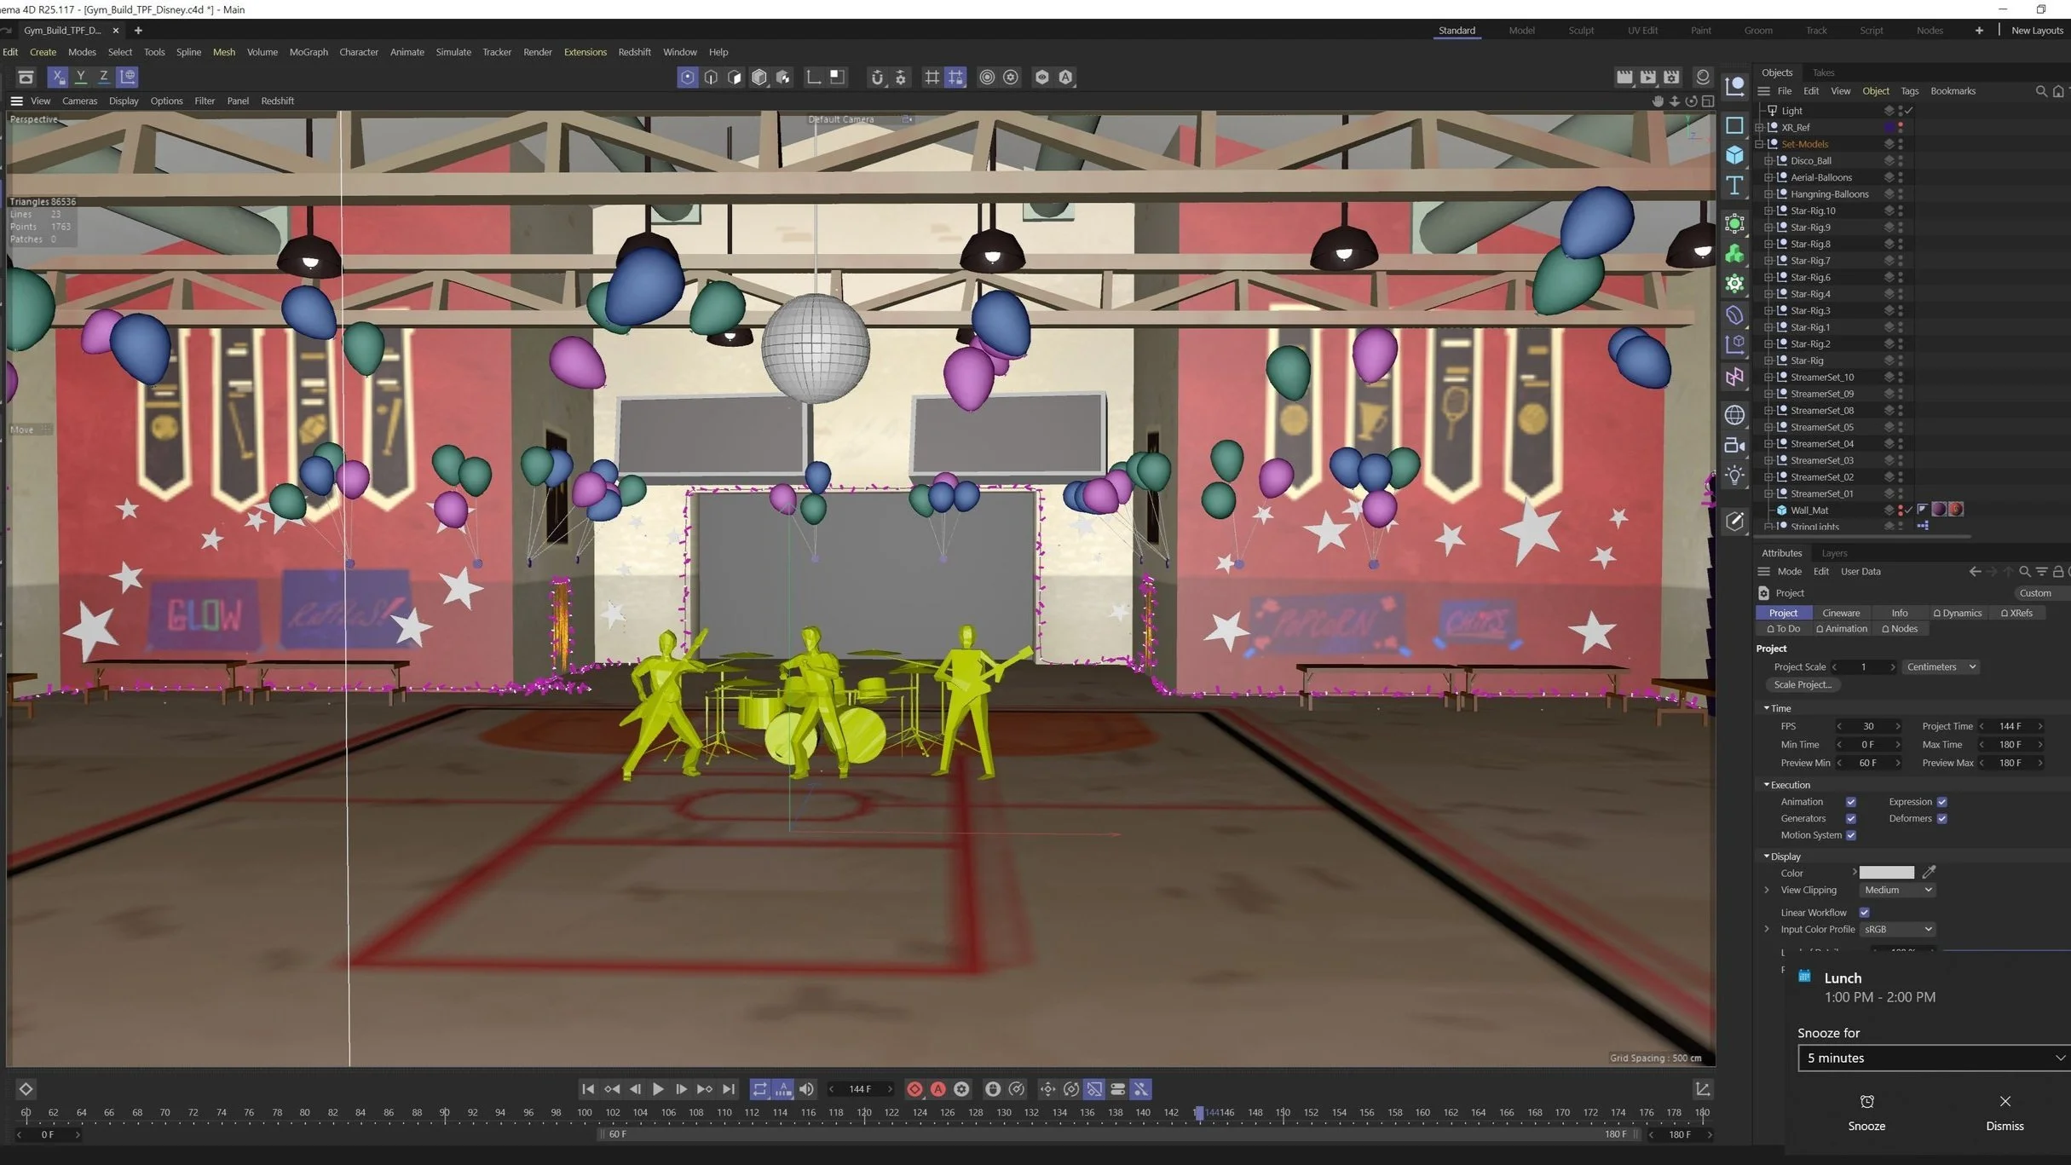The height and width of the screenshot is (1165, 2071).
Task: Click the record active objects button
Action: (914, 1089)
